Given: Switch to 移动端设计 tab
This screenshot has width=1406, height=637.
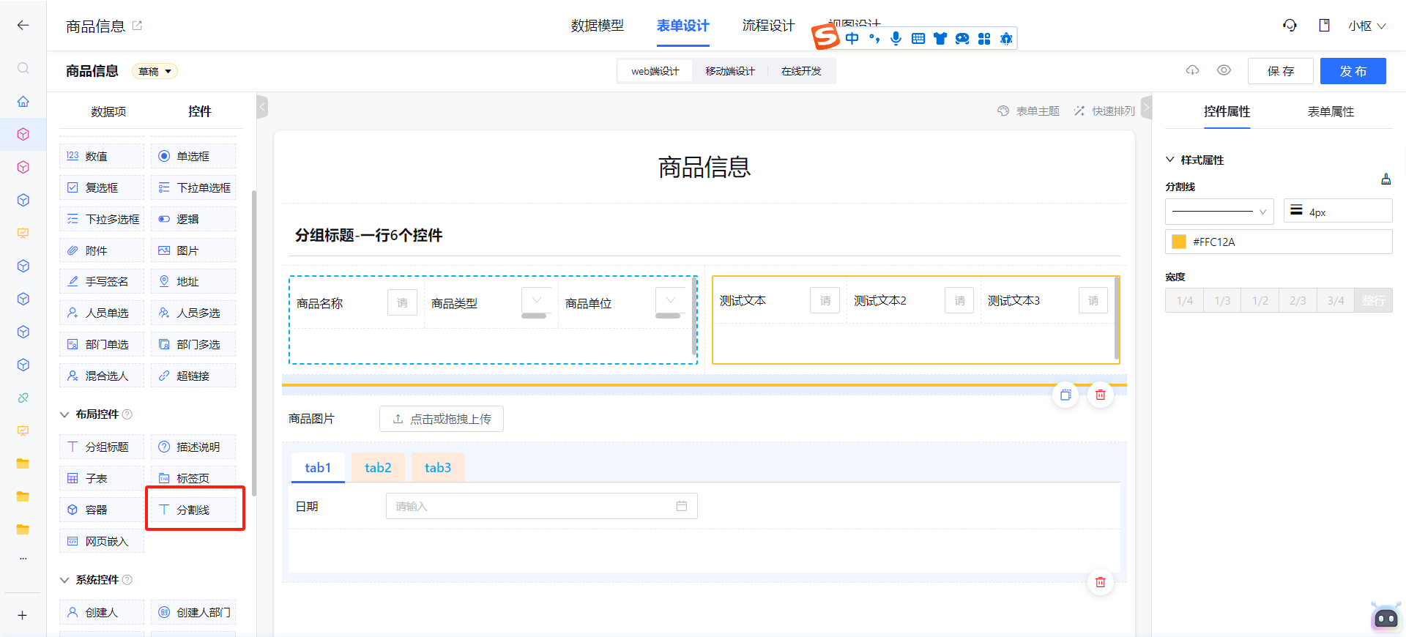Looking at the screenshot, I should coord(730,71).
